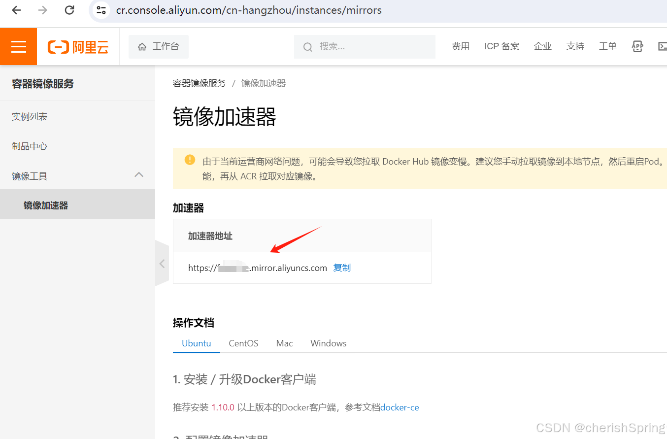Click the search magnifier icon

(307, 47)
